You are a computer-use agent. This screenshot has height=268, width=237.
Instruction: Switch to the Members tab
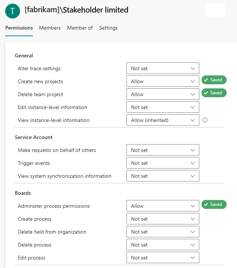click(50, 28)
